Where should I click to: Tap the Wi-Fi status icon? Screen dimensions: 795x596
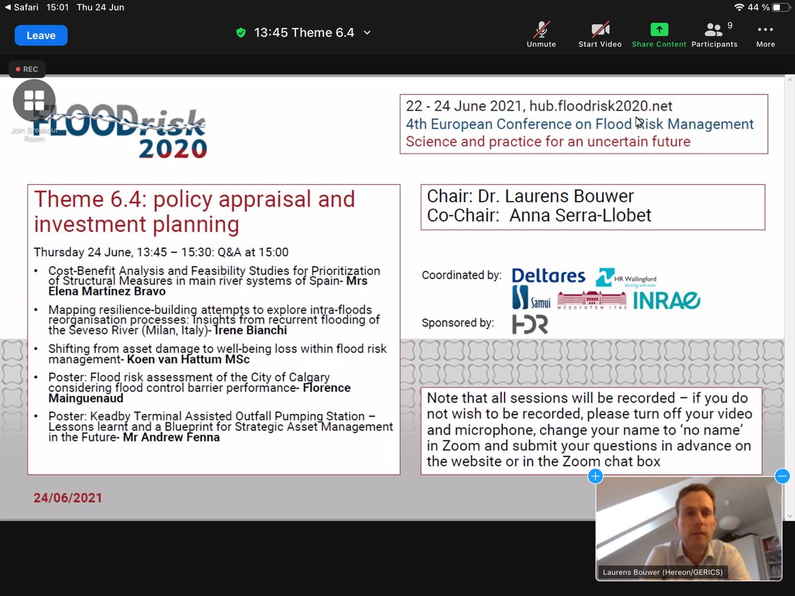[x=739, y=7]
